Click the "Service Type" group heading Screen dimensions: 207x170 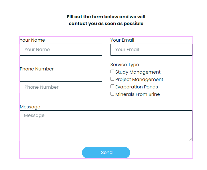(124, 65)
